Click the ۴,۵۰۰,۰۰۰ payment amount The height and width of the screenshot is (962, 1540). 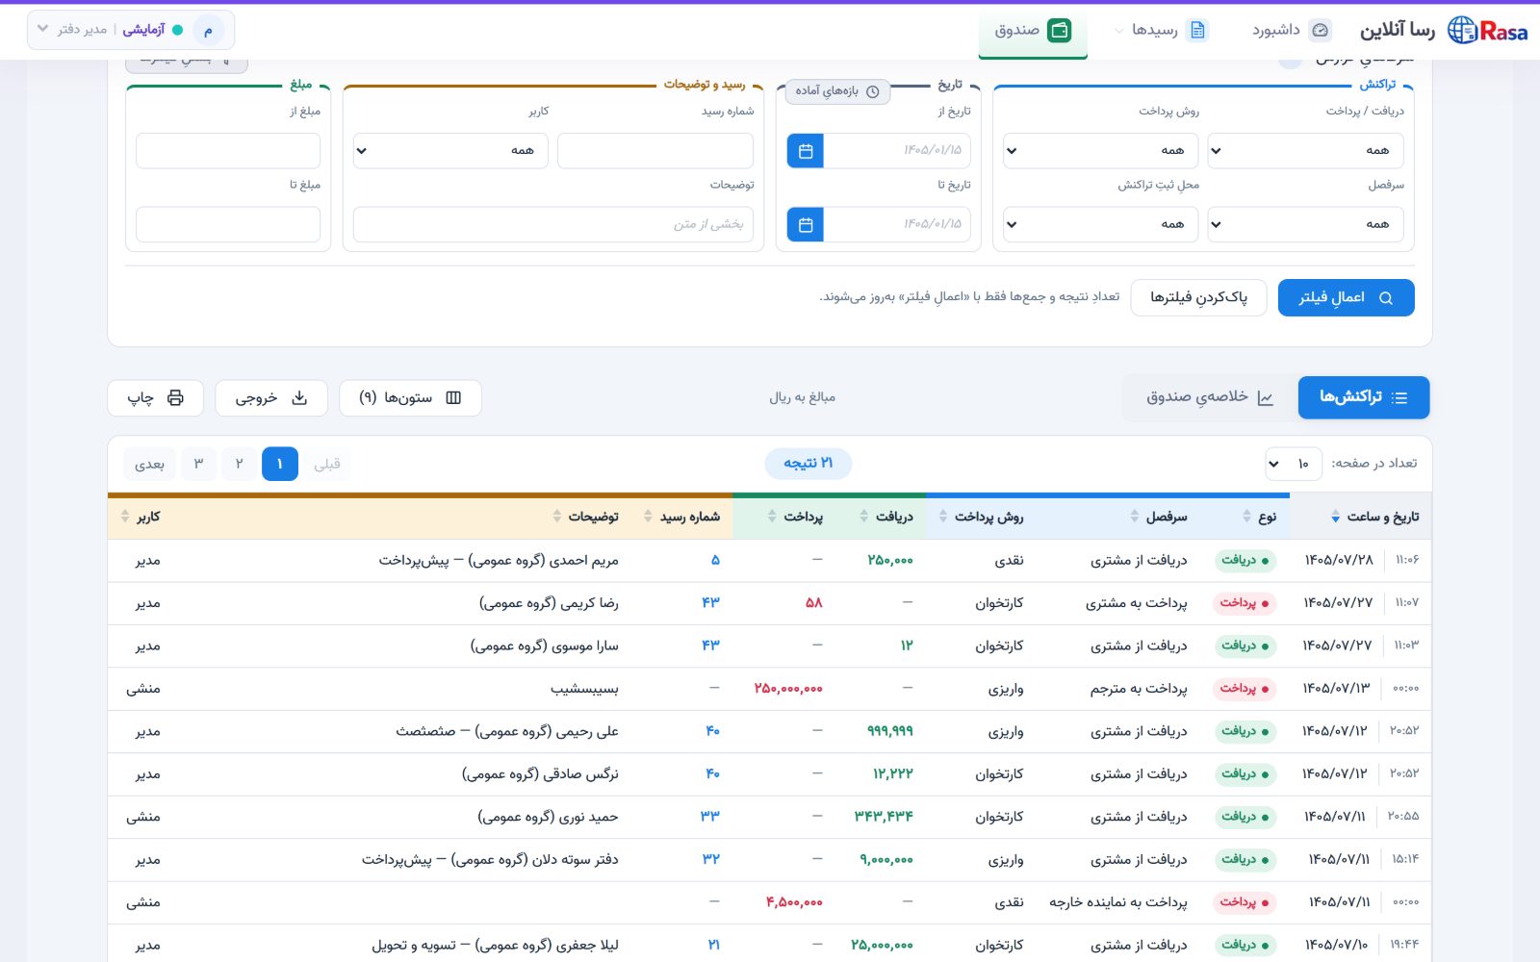(794, 902)
